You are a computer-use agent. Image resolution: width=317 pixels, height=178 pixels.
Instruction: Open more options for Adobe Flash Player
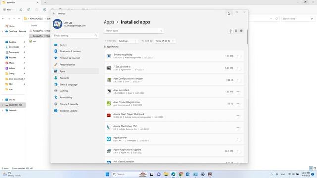click(x=238, y=115)
